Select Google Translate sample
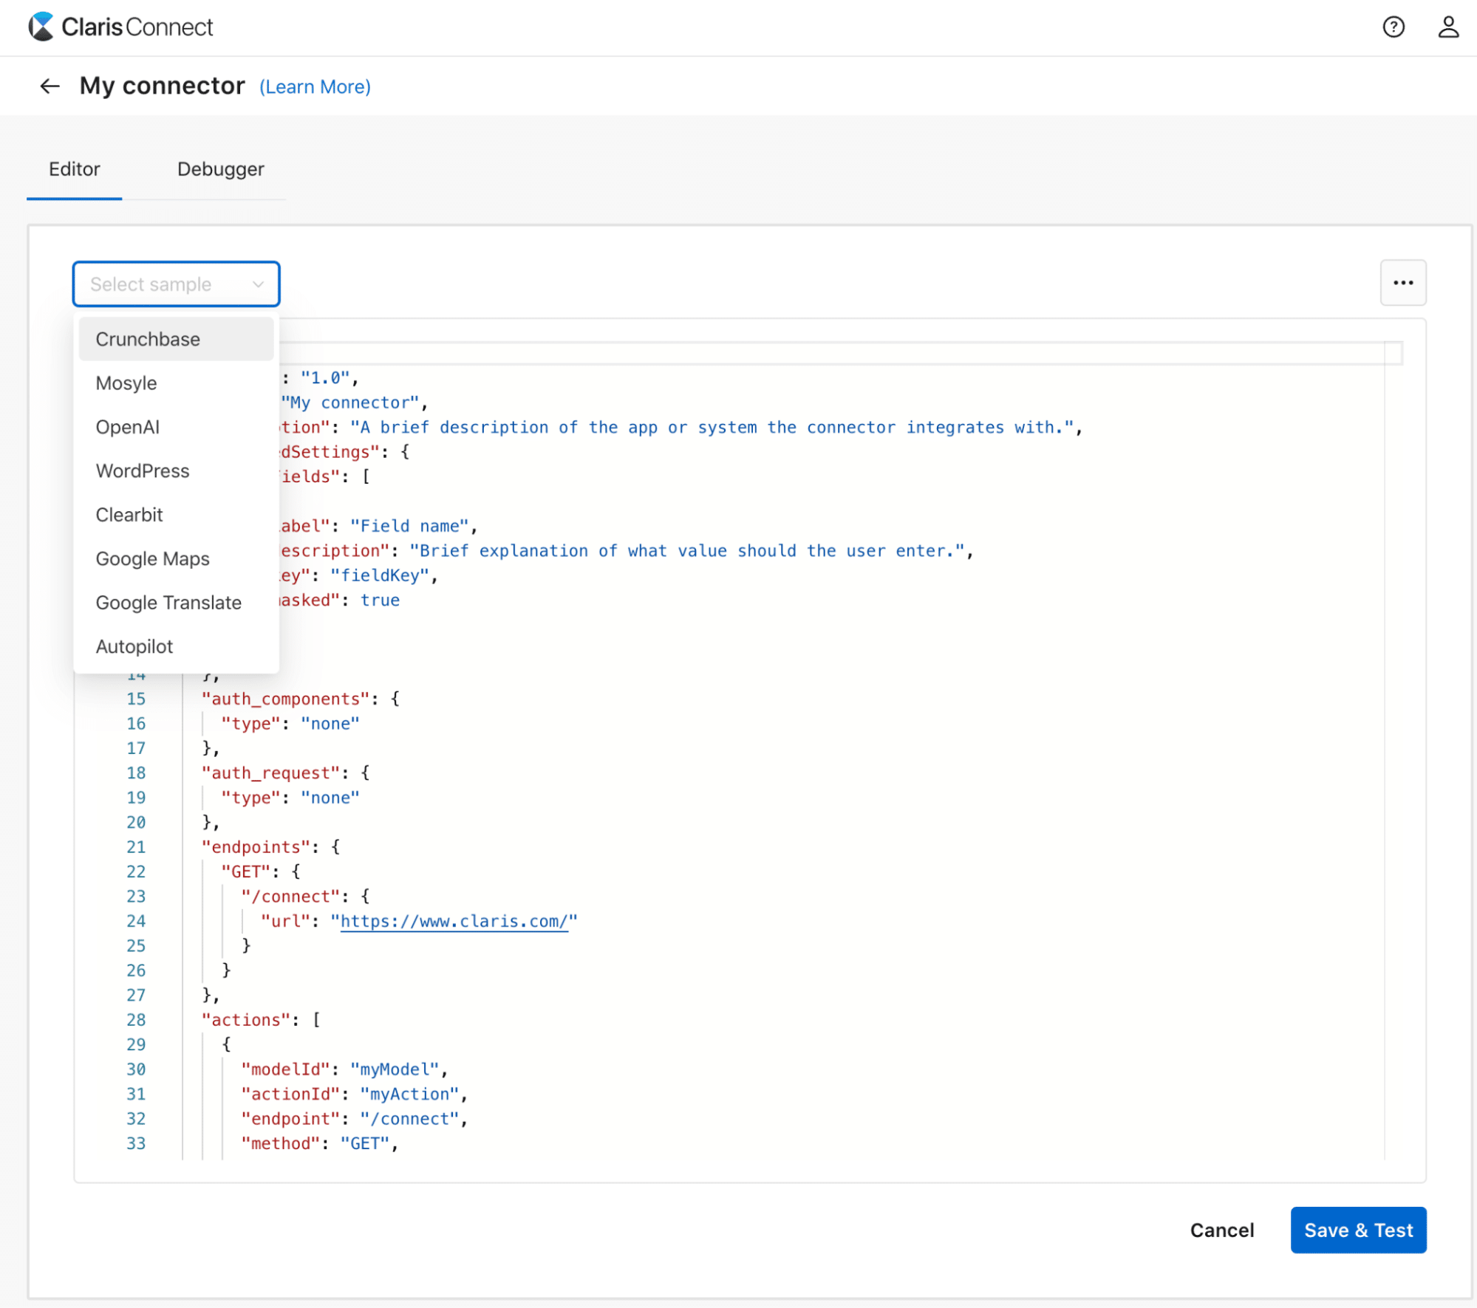Viewport: 1477px width, 1308px height. 168,603
